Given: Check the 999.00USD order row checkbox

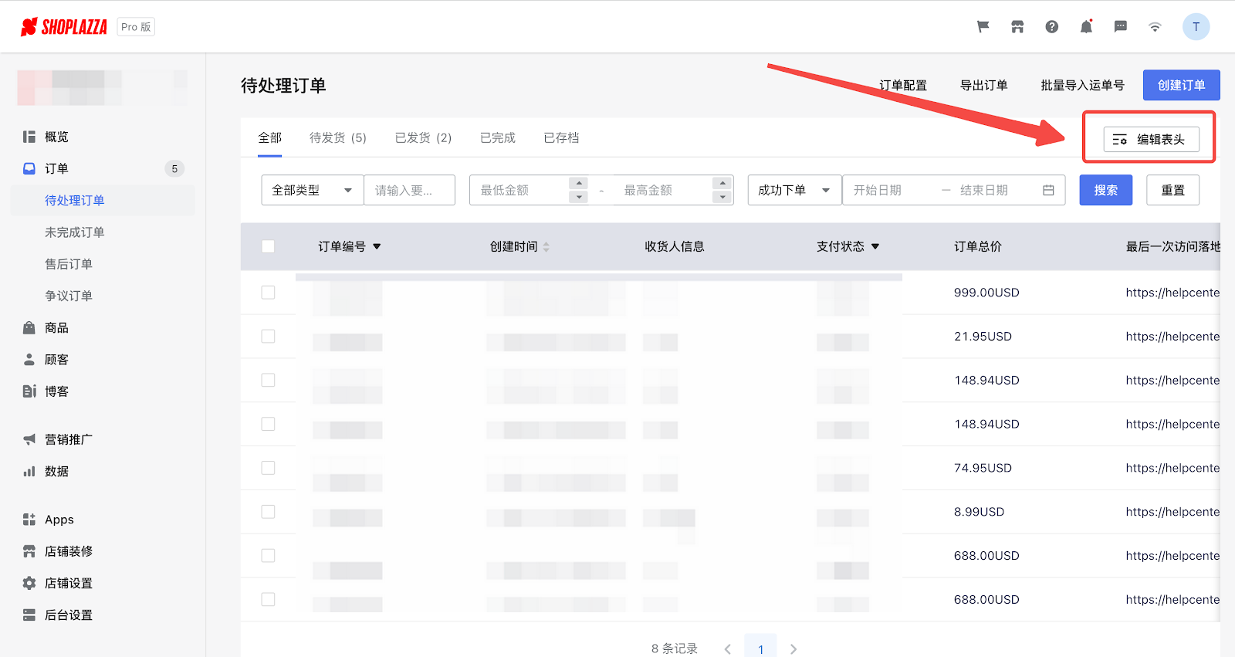Looking at the screenshot, I should [268, 293].
